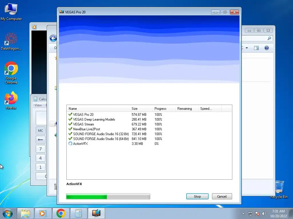The image size is (293, 219).
Task: Click green checkmark beside VEGAS Pro 20
Action: 70,114
